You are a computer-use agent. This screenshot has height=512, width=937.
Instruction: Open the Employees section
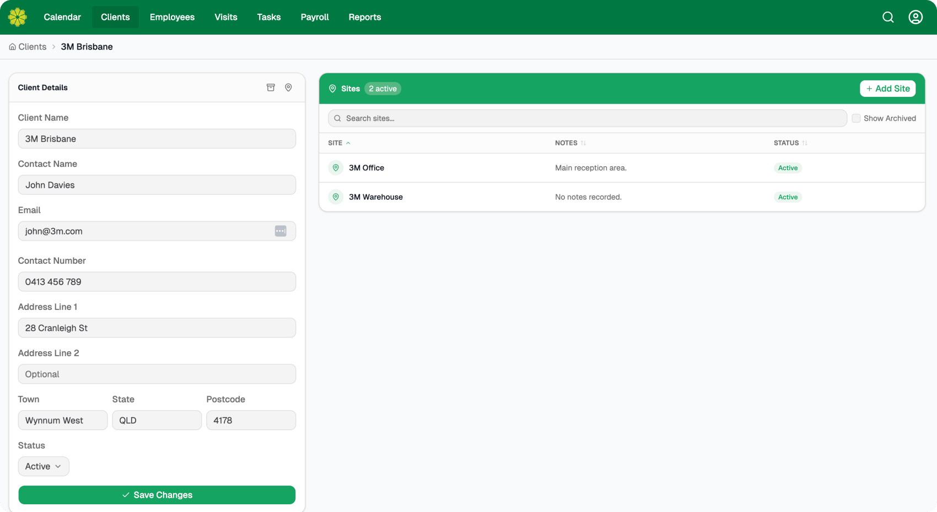click(x=172, y=17)
